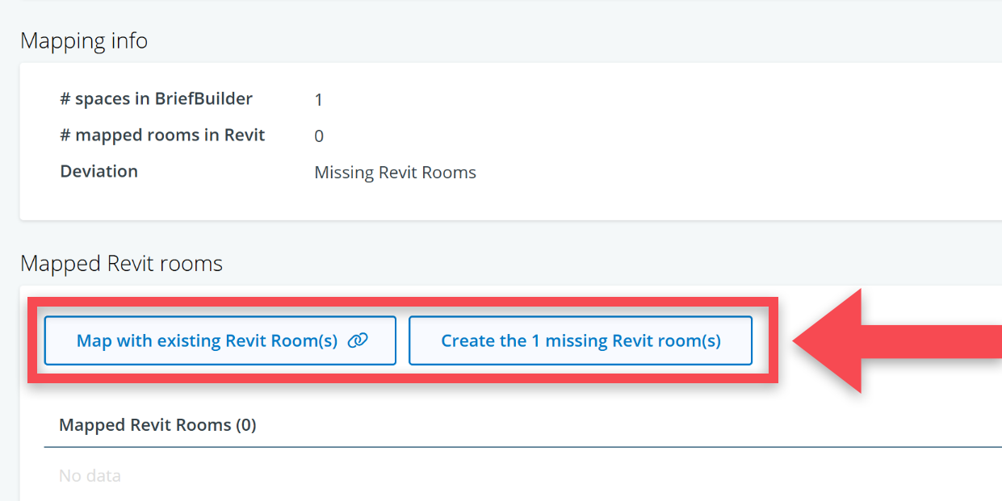
Task: Click the word 'missing' in the Create button
Action: (x=576, y=340)
